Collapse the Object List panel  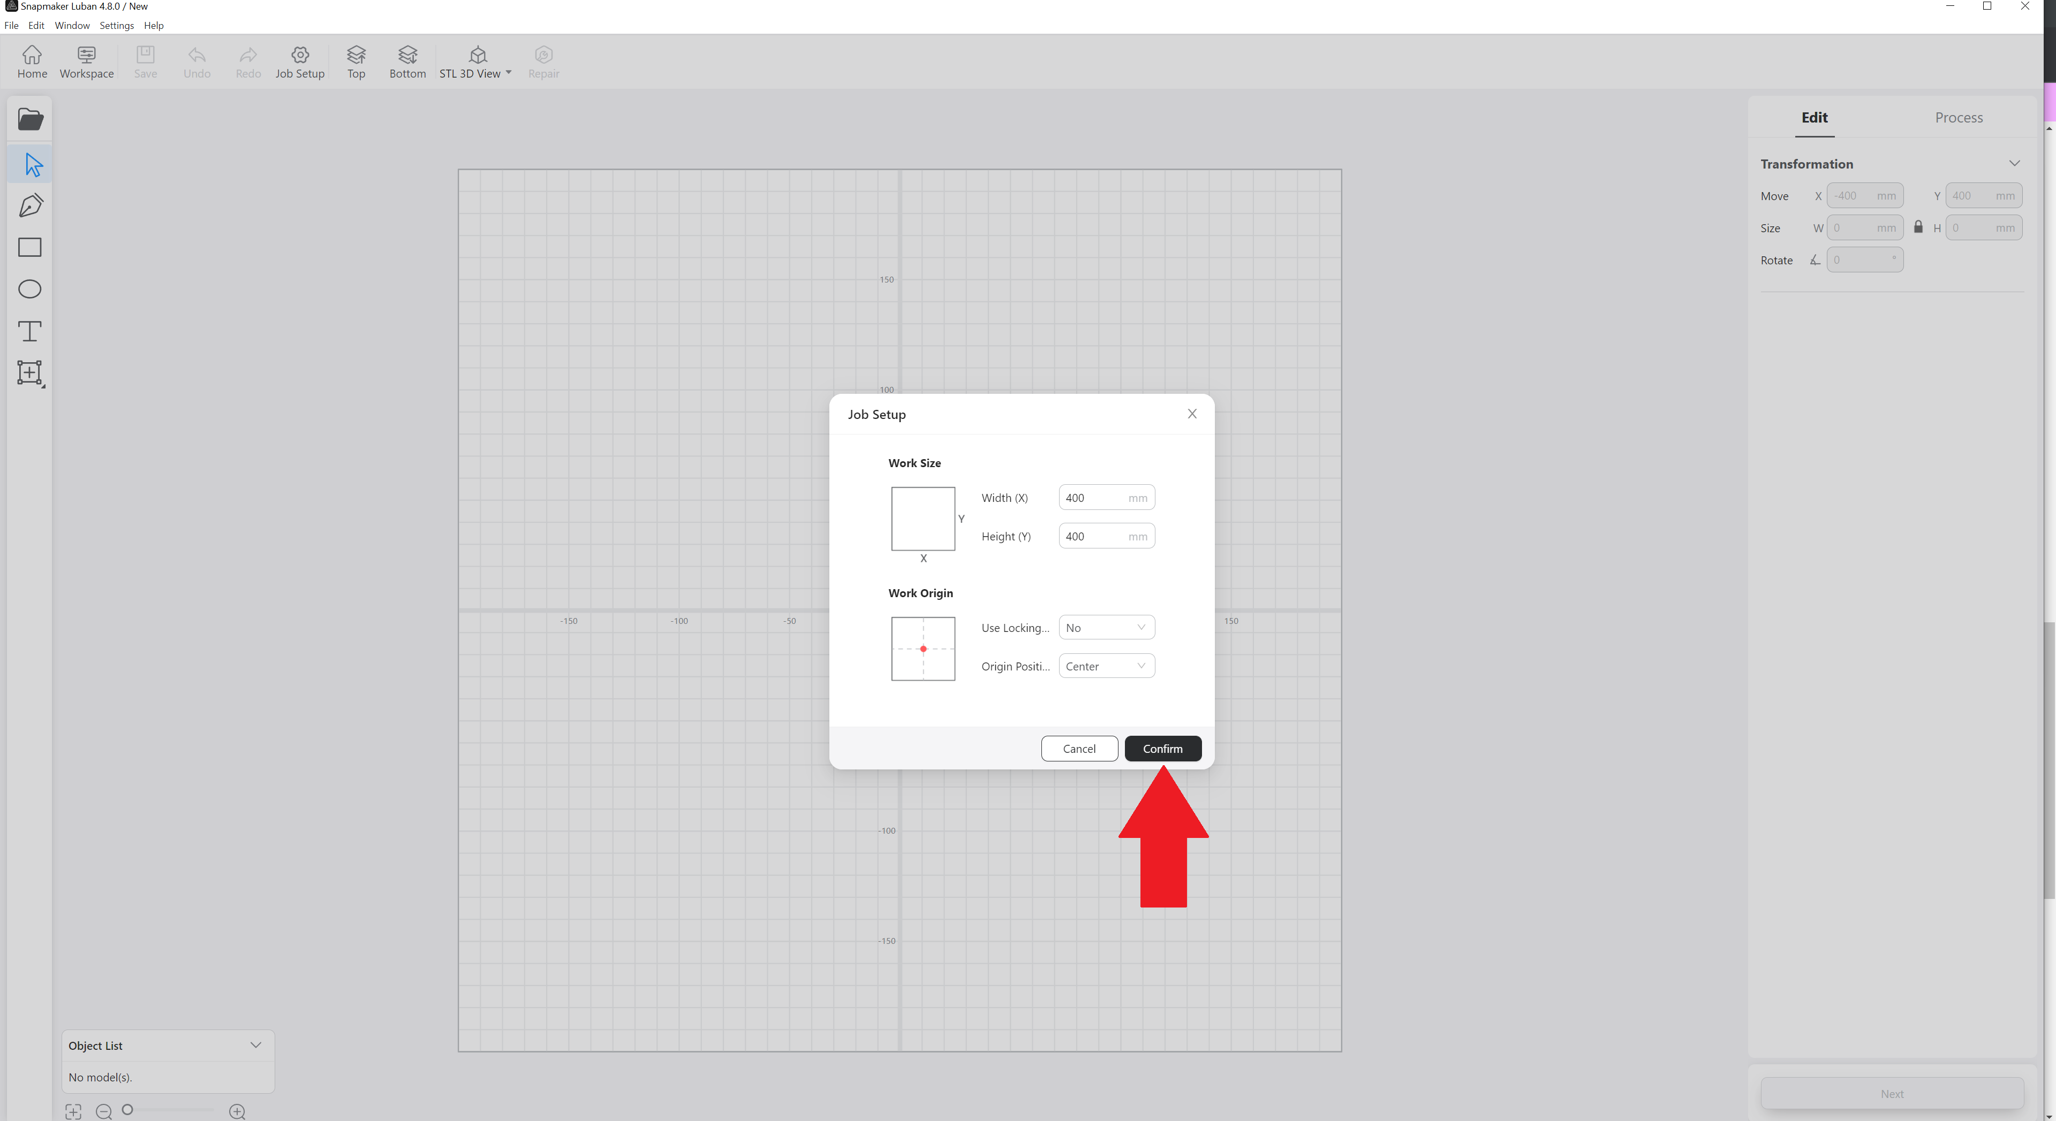pos(255,1045)
